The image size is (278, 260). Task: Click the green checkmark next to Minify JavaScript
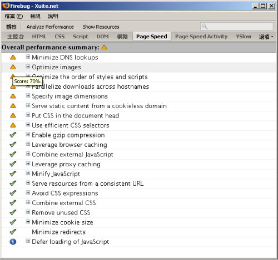click(x=13, y=174)
